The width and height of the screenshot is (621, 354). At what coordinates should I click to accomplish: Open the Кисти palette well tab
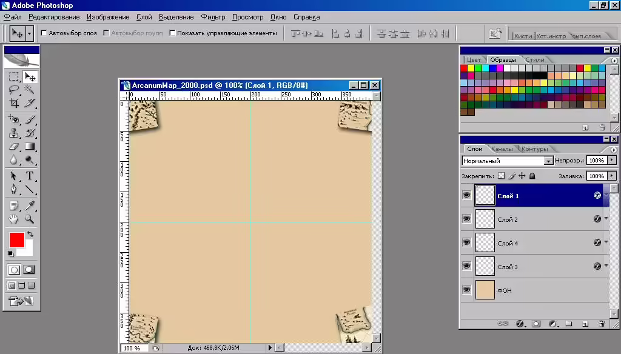click(x=523, y=36)
